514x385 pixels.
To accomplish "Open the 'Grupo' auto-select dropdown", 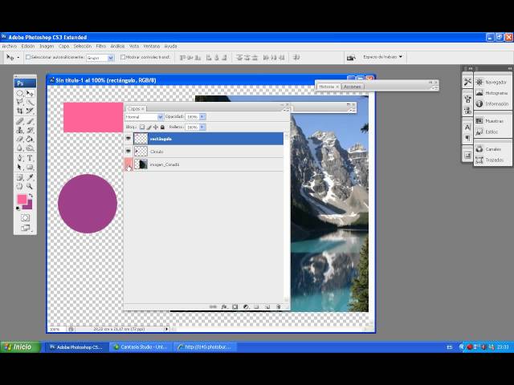I will 100,58.
